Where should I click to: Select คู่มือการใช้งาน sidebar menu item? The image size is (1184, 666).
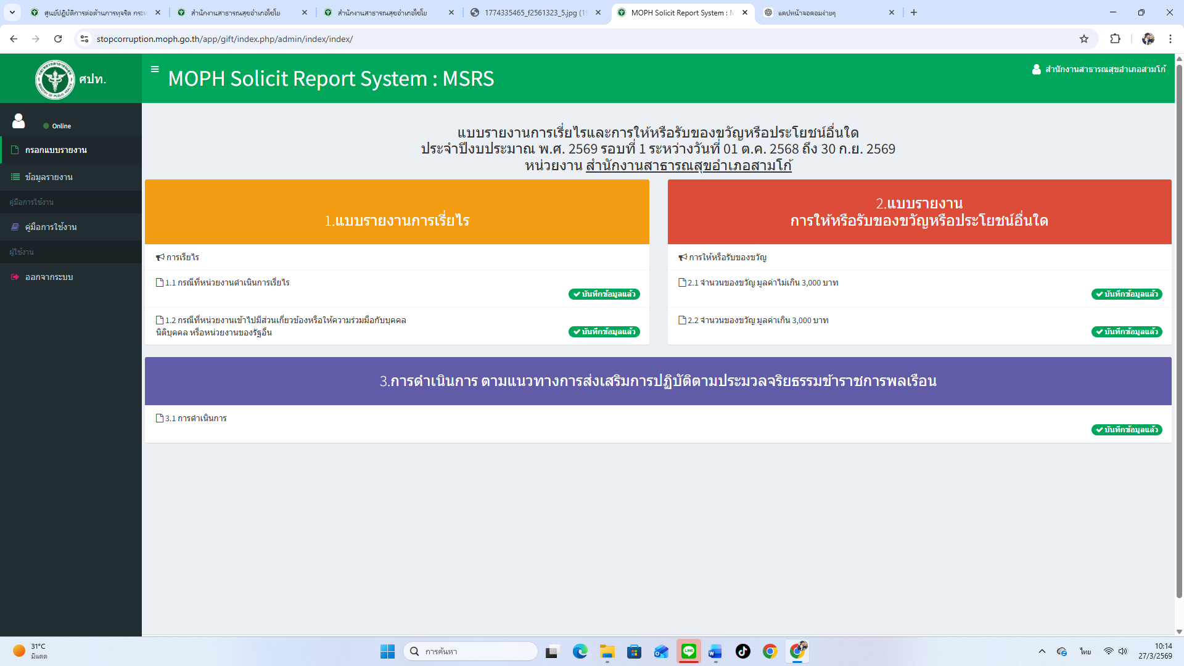tap(51, 227)
